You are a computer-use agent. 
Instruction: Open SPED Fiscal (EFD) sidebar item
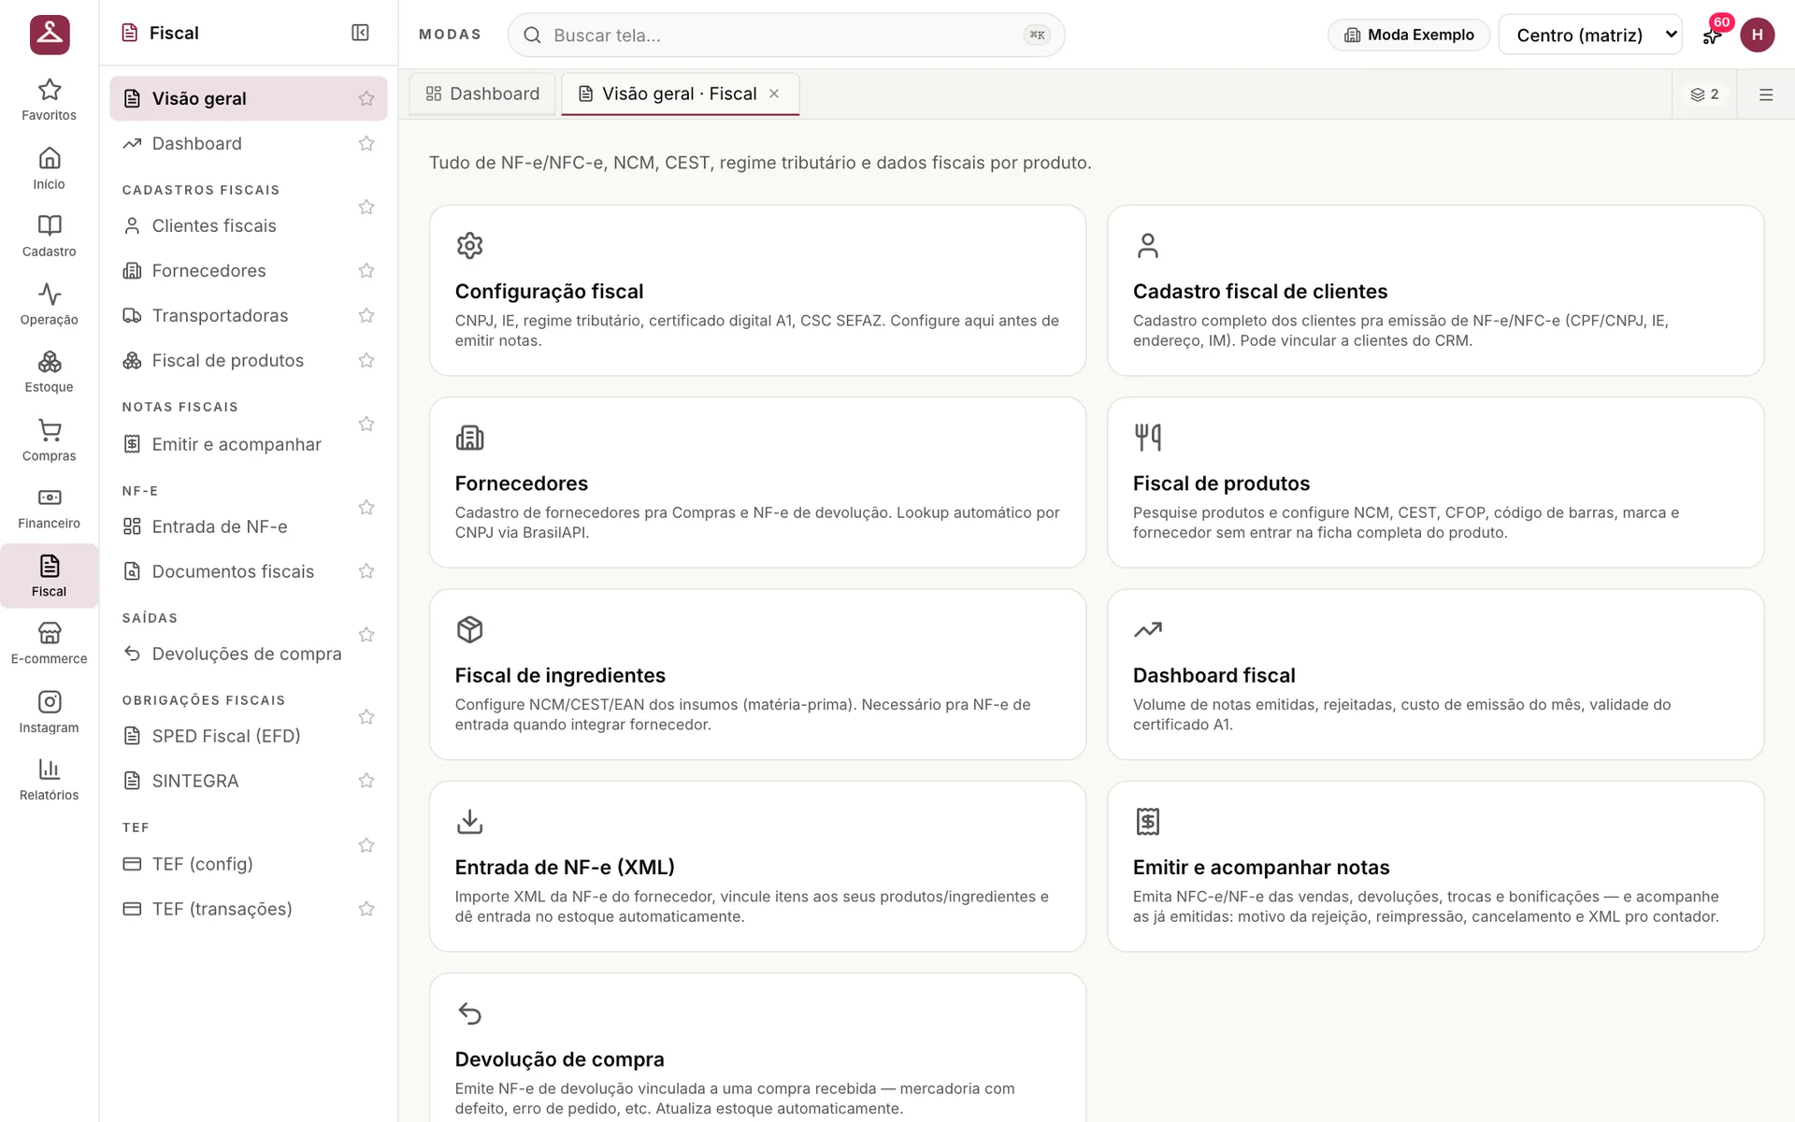[232, 736]
